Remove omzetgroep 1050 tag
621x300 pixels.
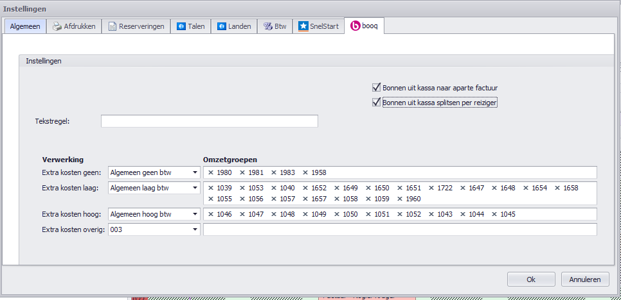pyautogui.click(x=337, y=214)
